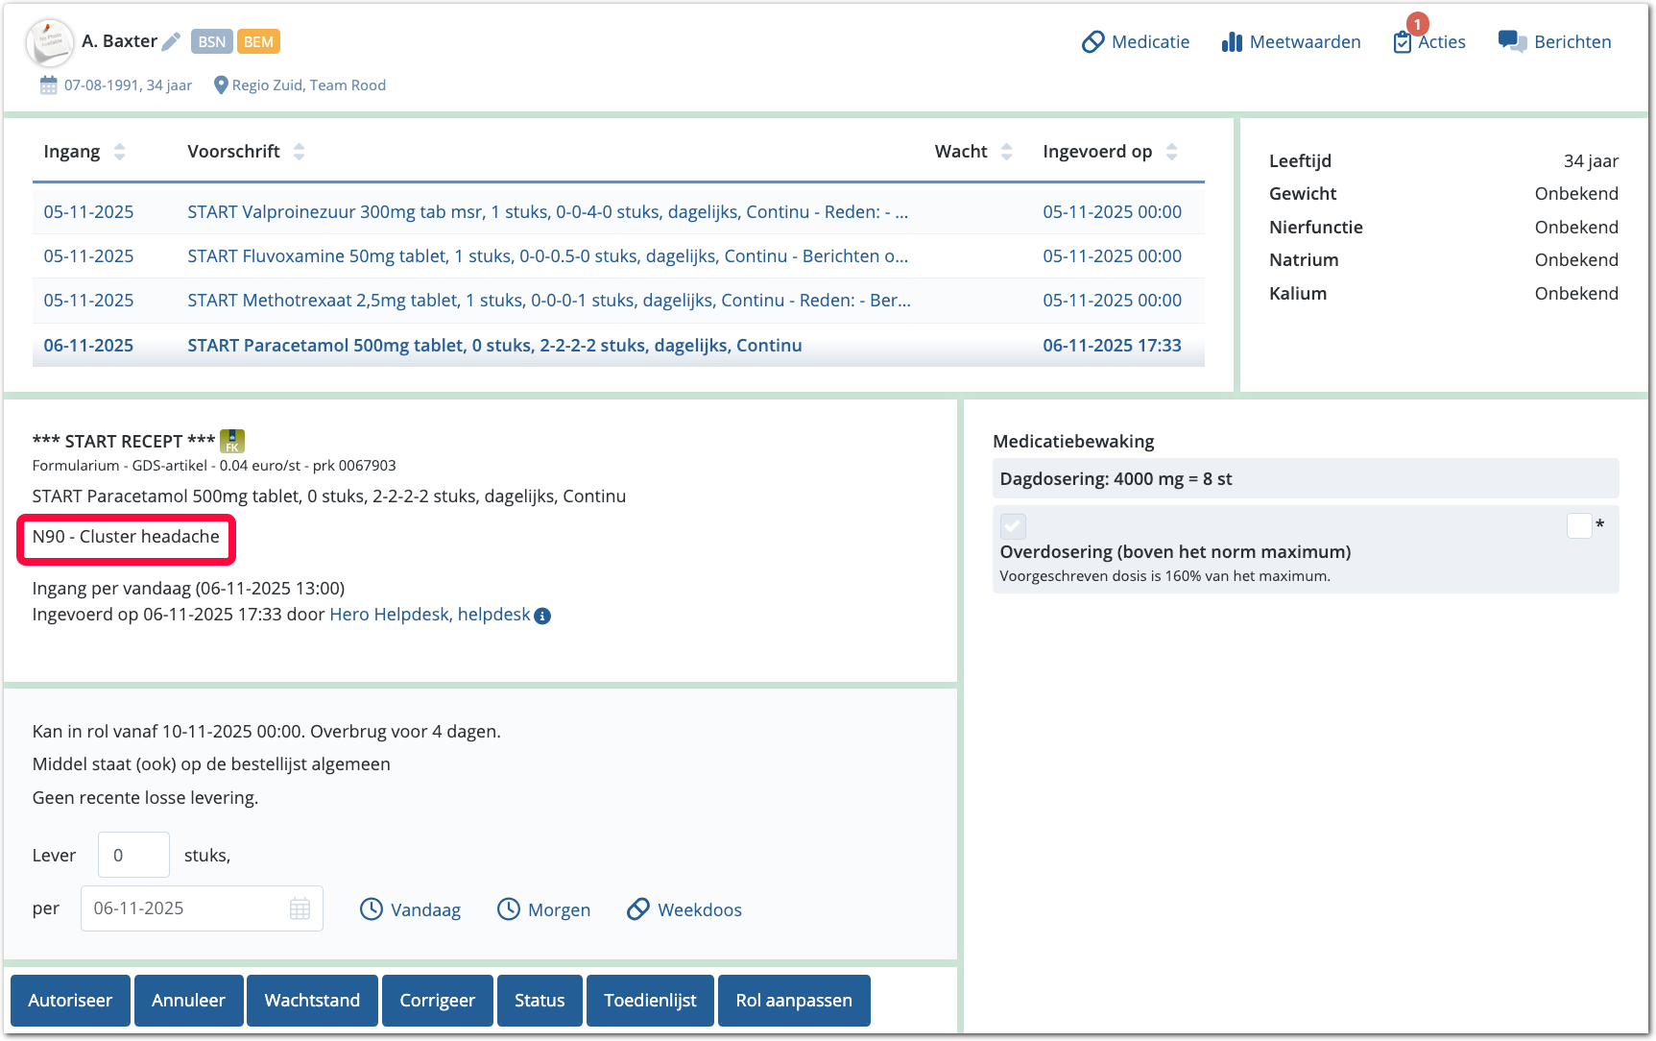Screen dimensions: 1656x1041
Task: Set delivery date with Weekdoos link
Action: (x=684, y=909)
